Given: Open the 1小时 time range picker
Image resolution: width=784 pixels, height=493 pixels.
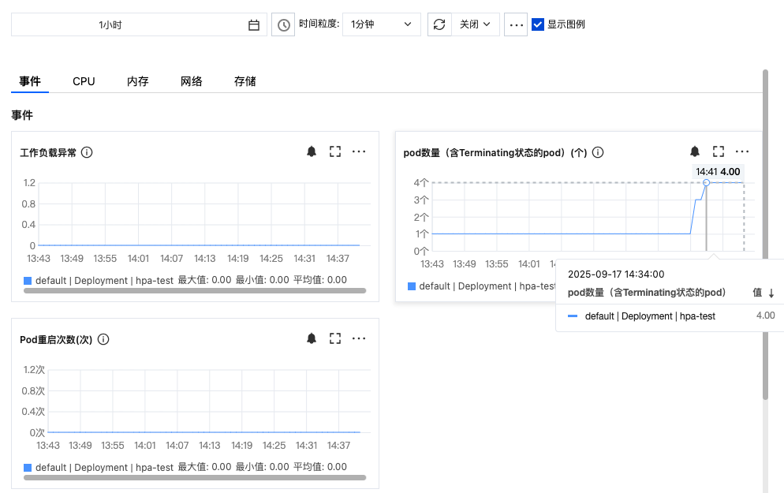Looking at the screenshot, I should pos(139,24).
